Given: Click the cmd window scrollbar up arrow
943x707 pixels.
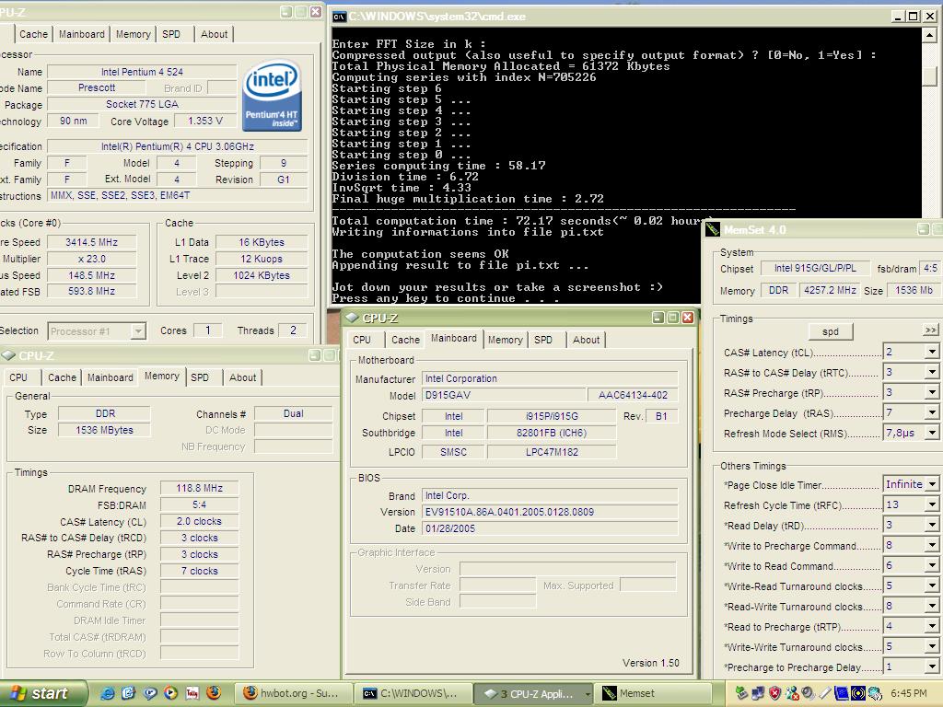Looking at the screenshot, I should pos(930,35).
